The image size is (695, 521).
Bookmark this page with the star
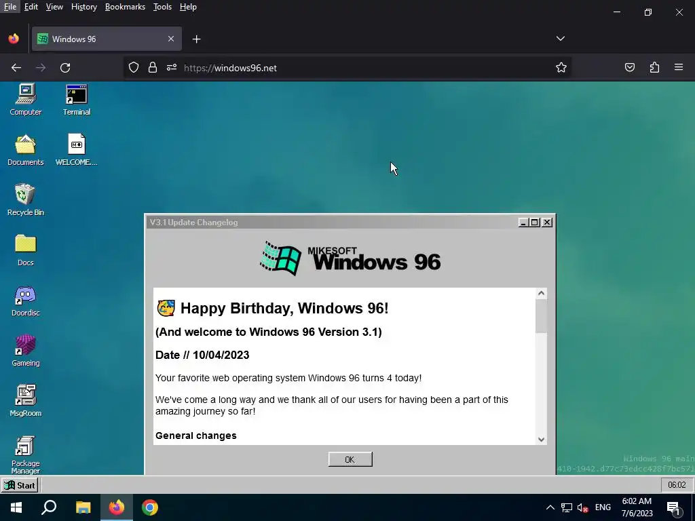(561, 67)
